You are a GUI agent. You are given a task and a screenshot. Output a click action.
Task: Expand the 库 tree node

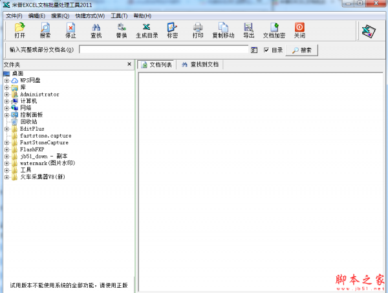[x=6, y=87]
